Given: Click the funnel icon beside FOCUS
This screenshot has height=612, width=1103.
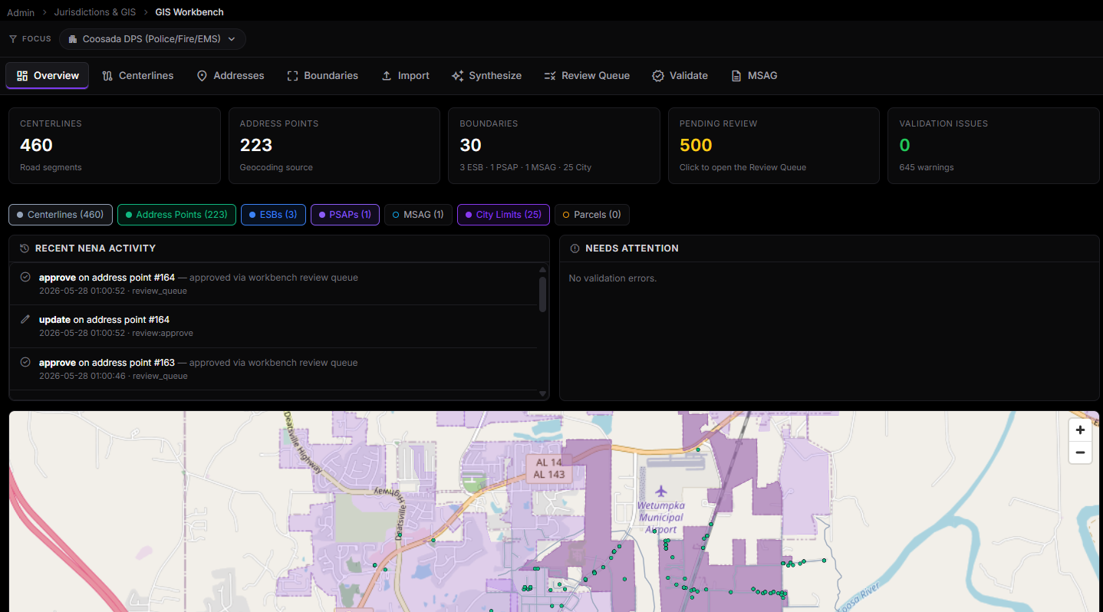Looking at the screenshot, I should pos(12,39).
